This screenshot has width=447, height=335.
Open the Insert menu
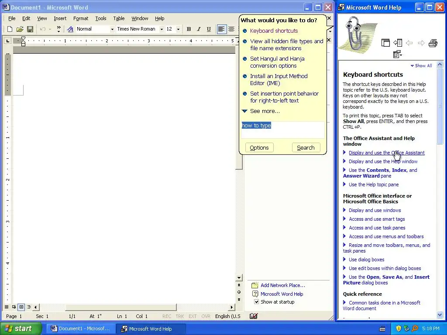pos(60,18)
